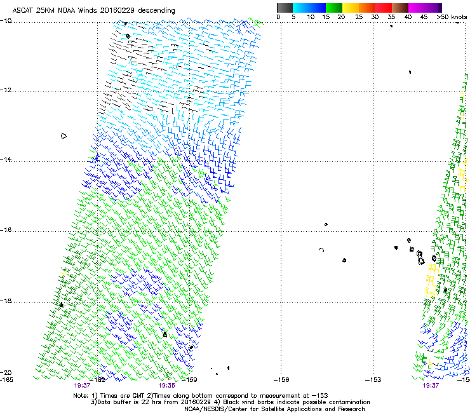Click the title text 'ASCAT 25KM NOAA Winds 20160229 descending'
This screenshot has height=413, width=470.
pyautogui.click(x=93, y=10)
